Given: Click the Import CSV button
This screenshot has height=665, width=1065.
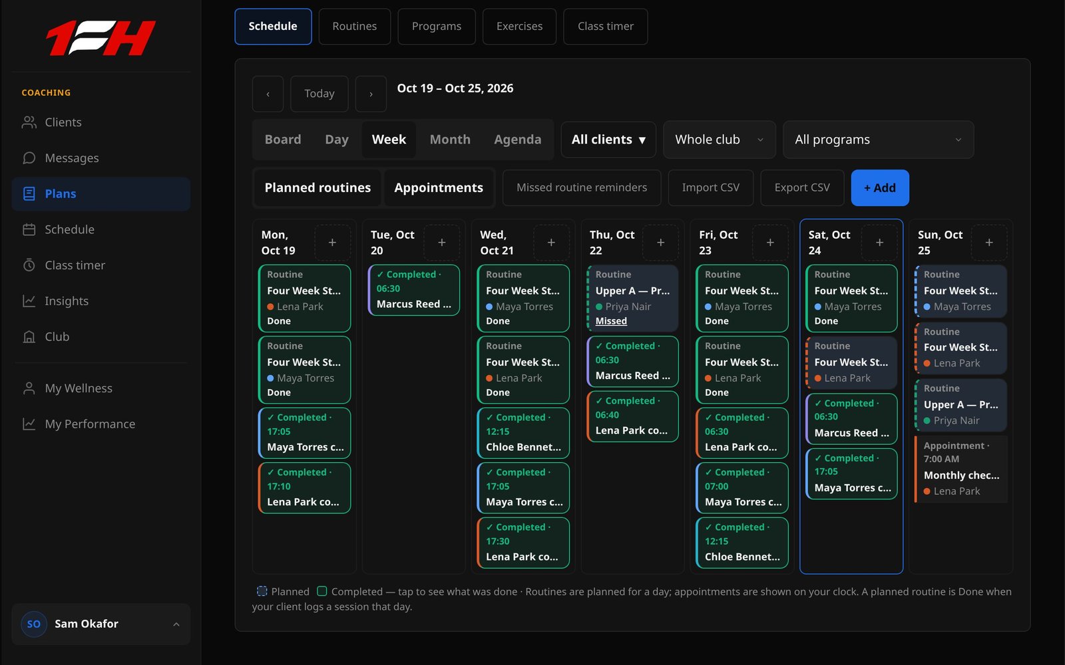Looking at the screenshot, I should coord(711,188).
